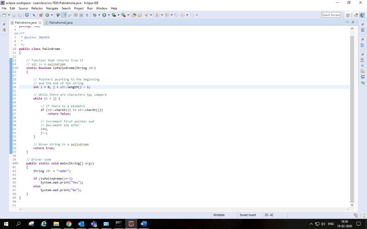Open the Outline view in right trim
The width and height of the screenshot is (367, 229).
362,45
